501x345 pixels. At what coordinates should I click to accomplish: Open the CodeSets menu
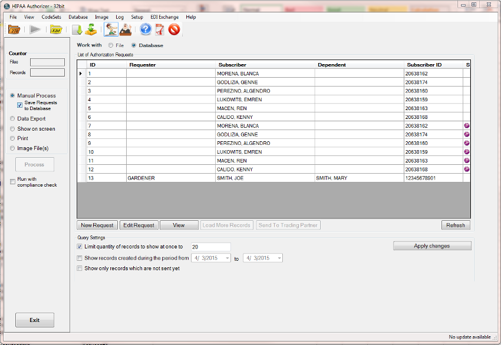(51, 17)
